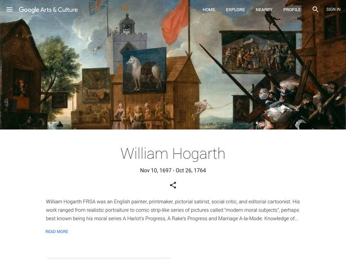Select the Nov 10, 1697 - Oct 26, 1764 dates

[x=173, y=170]
